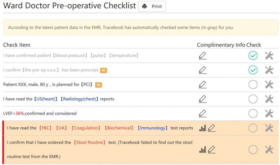This screenshot has width=280, height=165.
Task: Open pencil edit icon for pre-op s.o.s. row
Action: [x=203, y=70]
